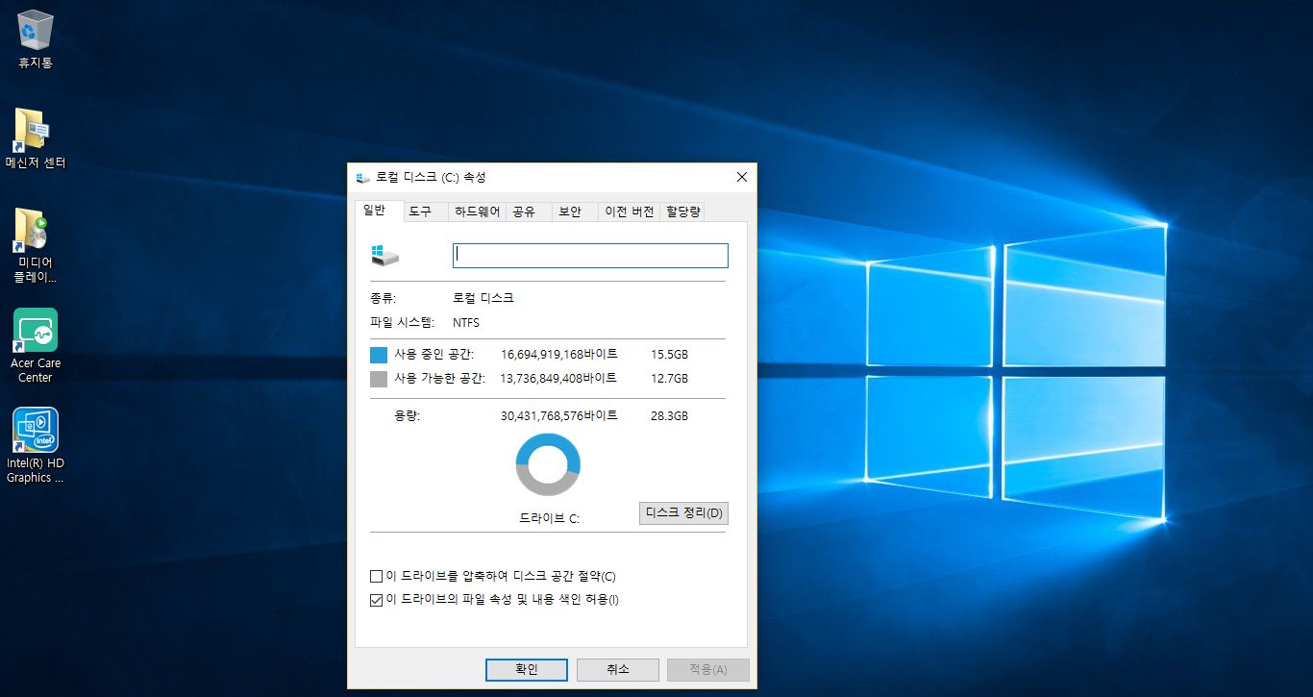Click the 사용 중인 공간: label

[x=434, y=355]
